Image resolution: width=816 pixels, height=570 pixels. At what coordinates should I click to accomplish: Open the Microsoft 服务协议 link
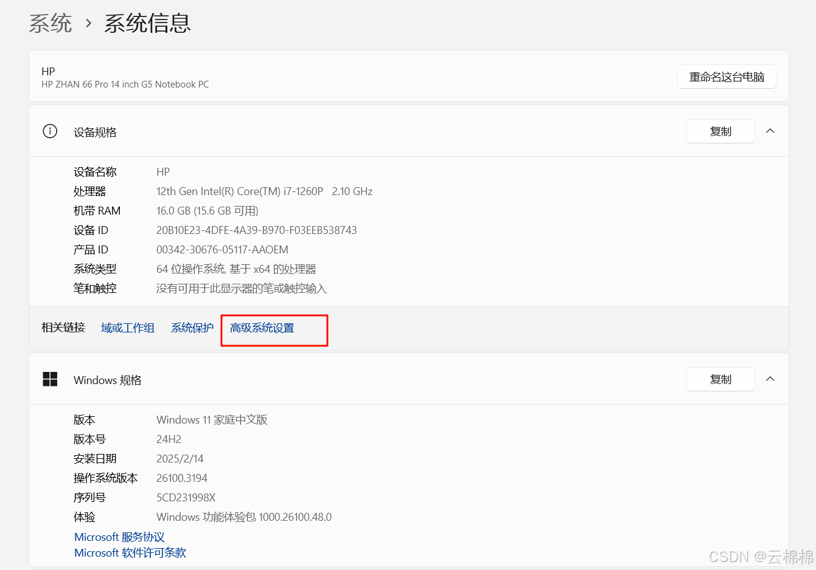click(119, 537)
